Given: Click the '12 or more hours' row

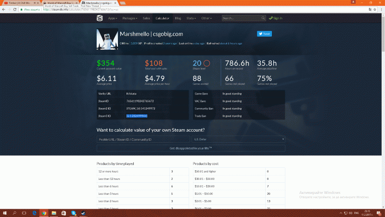Looking at the screenshot, I should pos(142,172).
